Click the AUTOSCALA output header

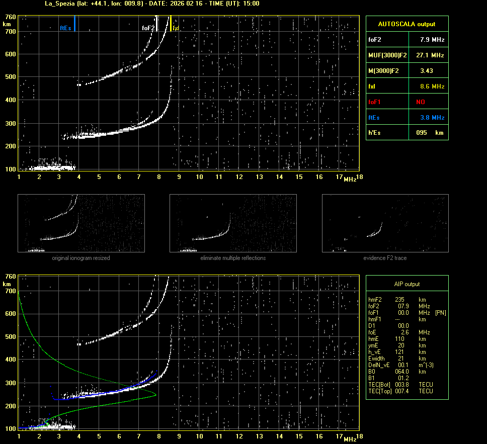[407, 24]
